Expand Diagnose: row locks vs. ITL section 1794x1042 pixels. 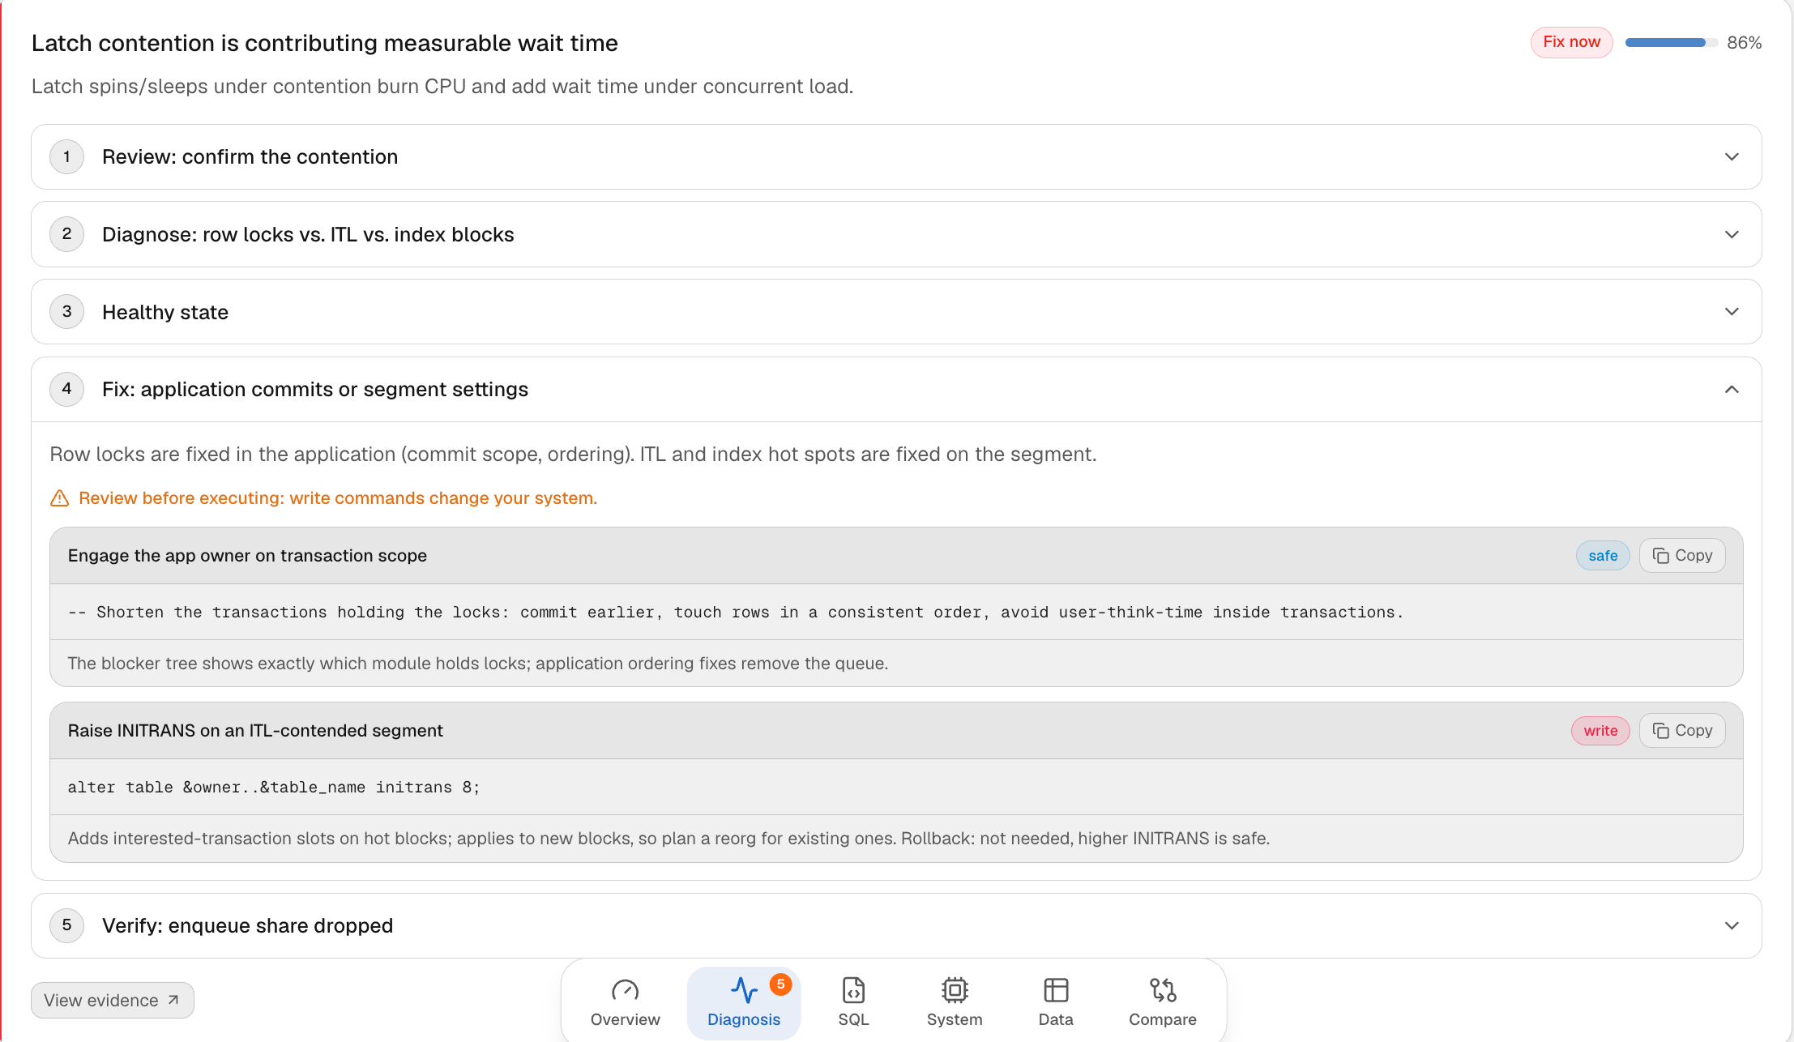point(896,234)
